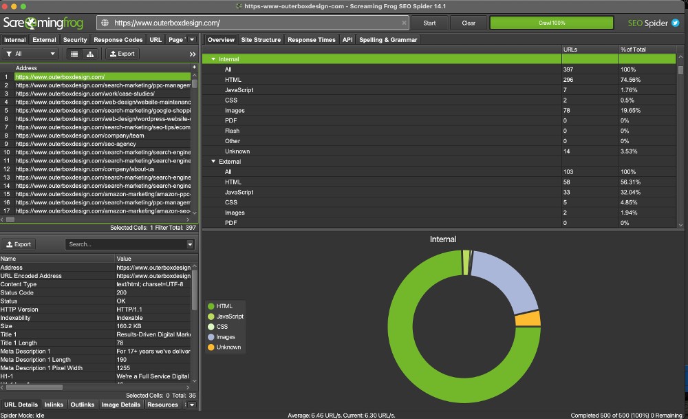Click the JavaScript legend swatch
The width and height of the screenshot is (688, 419).
click(211, 316)
